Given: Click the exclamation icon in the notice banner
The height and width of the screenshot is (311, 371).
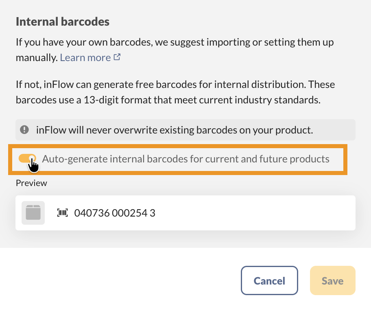Looking at the screenshot, I should (25, 130).
